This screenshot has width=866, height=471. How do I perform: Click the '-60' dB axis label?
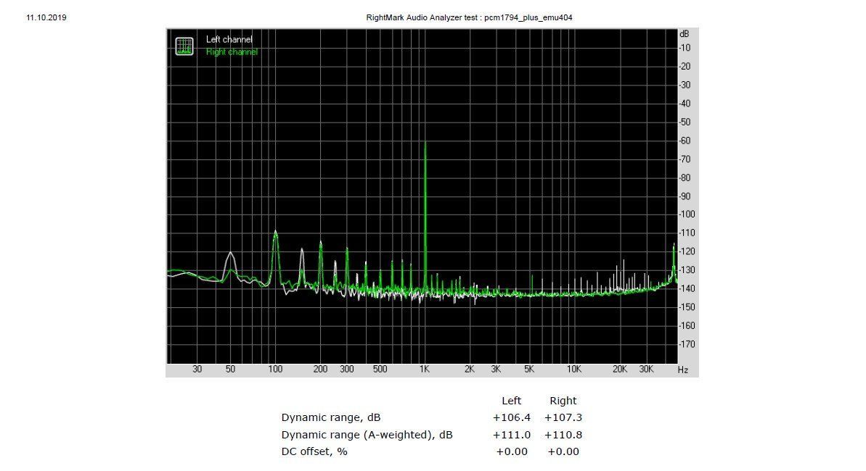click(x=685, y=141)
